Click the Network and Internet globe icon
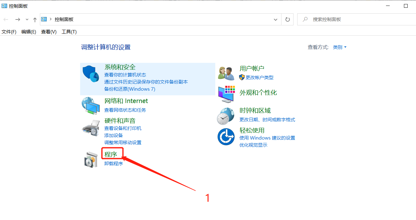The height and width of the screenshot is (220, 416). tap(91, 105)
